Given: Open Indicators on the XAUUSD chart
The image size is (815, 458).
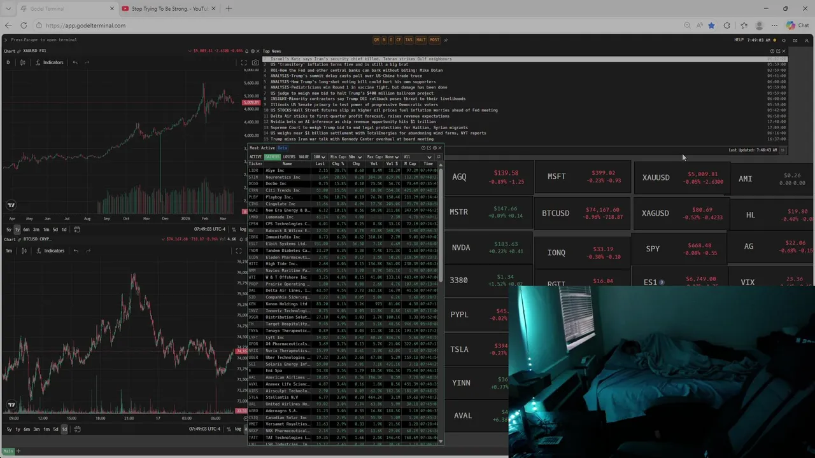Looking at the screenshot, I should [x=49, y=62].
